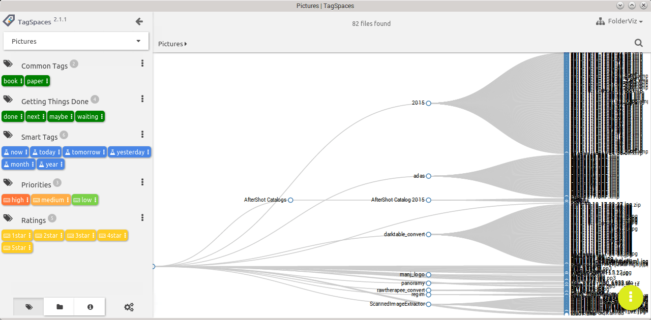
Task: Click the adas folder node
Action: [428, 176]
